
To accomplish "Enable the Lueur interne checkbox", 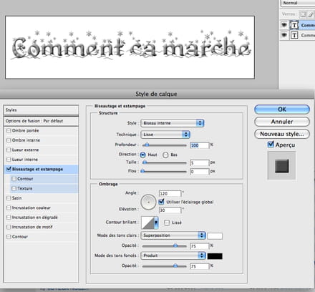I will point(9,160).
